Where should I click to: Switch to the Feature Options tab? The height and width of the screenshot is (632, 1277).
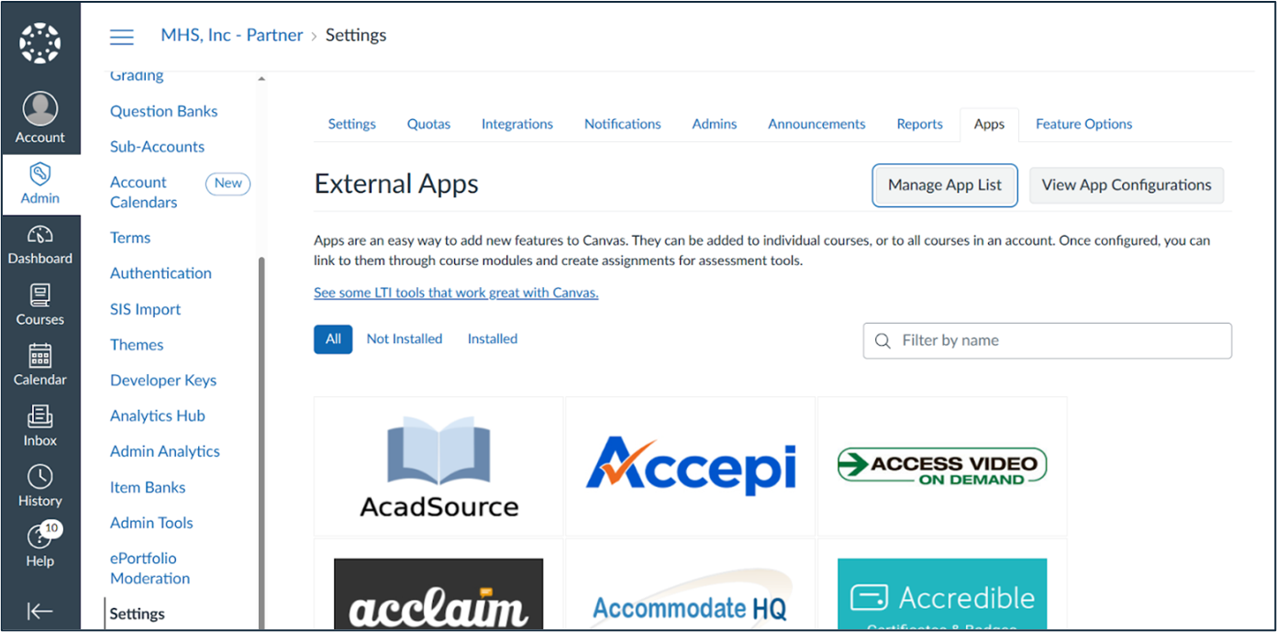tap(1083, 124)
